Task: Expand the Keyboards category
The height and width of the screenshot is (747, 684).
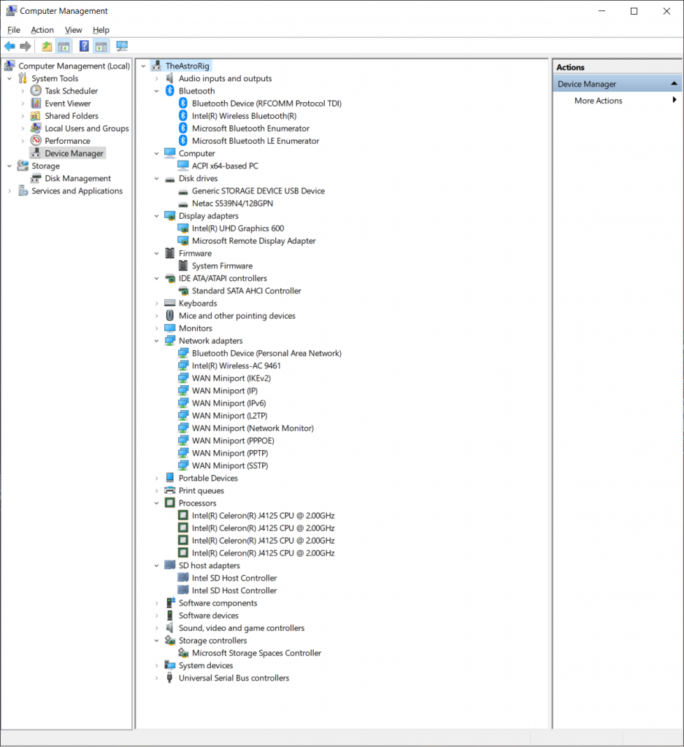Action: pyautogui.click(x=157, y=303)
